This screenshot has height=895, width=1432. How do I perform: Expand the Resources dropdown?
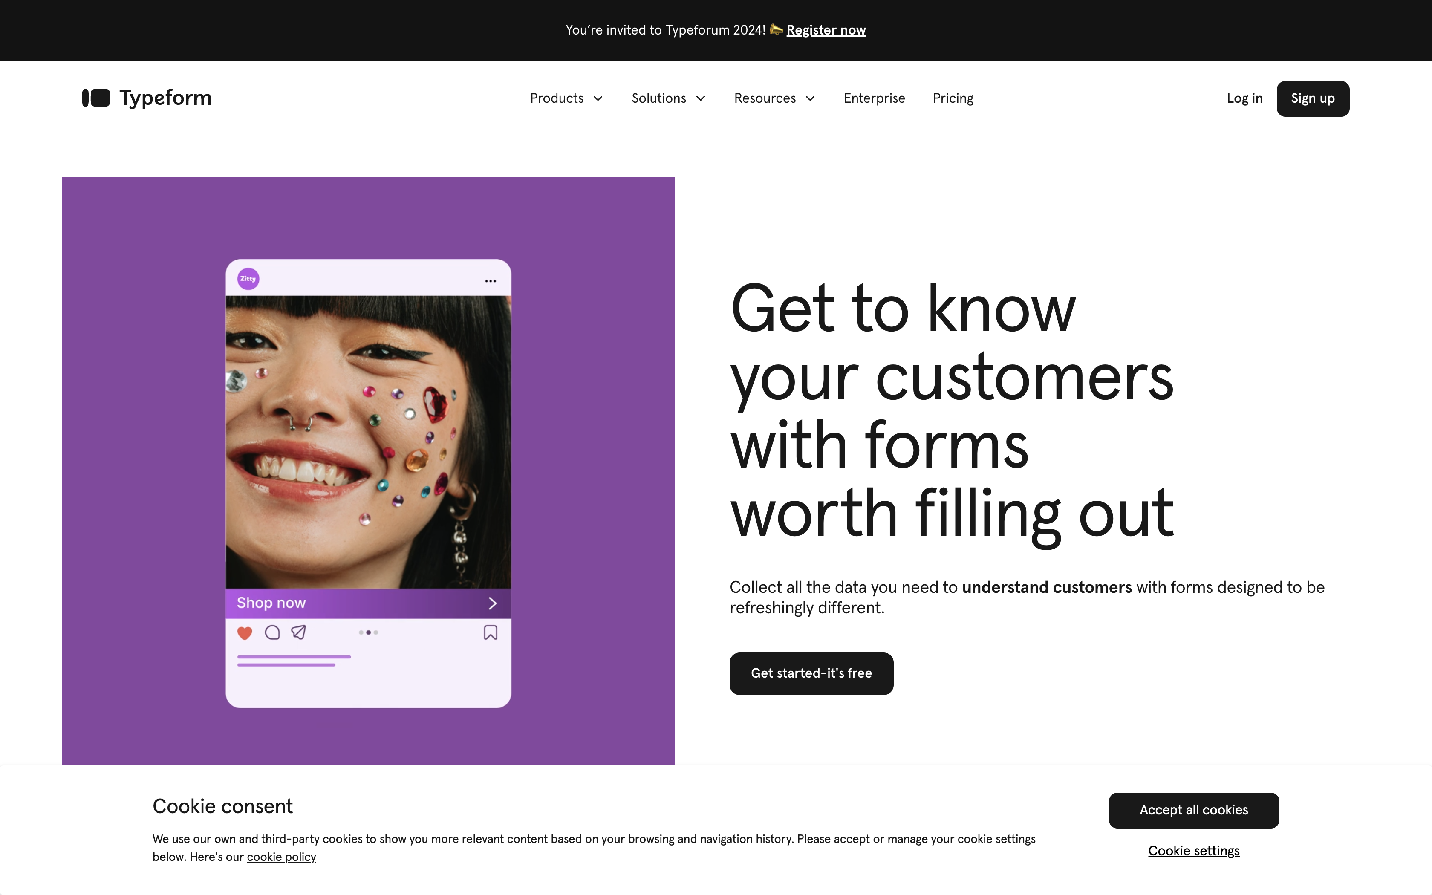pos(774,98)
